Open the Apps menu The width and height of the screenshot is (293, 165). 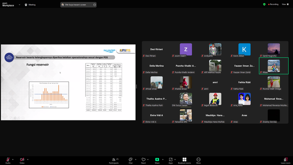point(171,160)
